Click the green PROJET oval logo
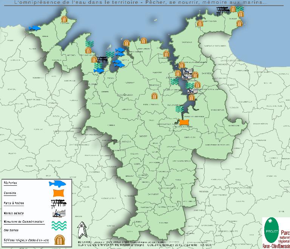This screenshot has height=249, width=290. point(272,231)
